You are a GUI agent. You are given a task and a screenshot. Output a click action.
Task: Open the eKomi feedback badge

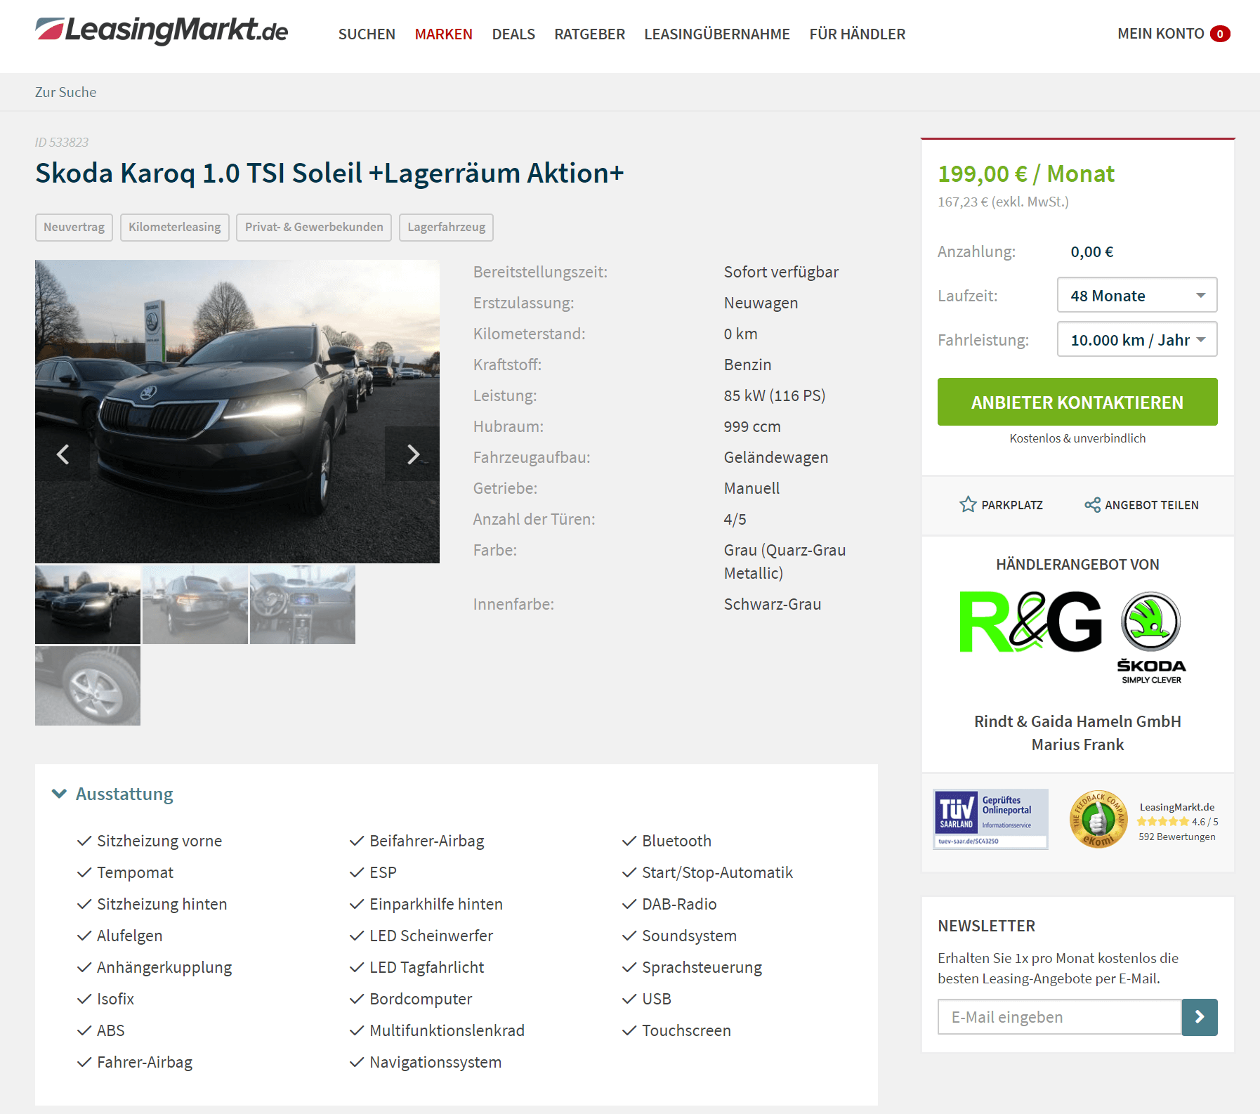pos(1098,819)
